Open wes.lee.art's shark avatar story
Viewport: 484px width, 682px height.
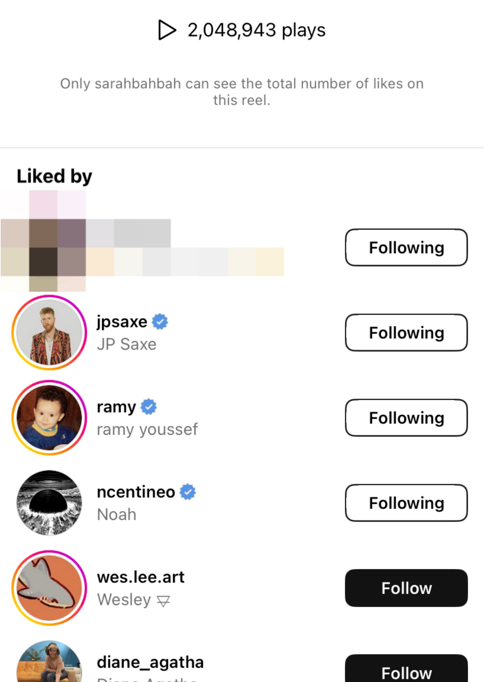(x=49, y=588)
